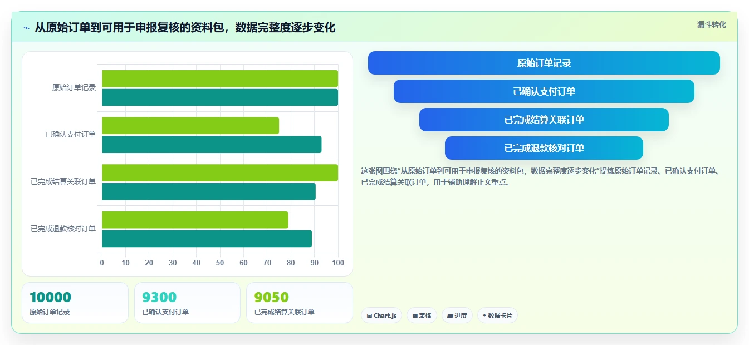Open the 10000 原始订单记录 stat card
The width and height of the screenshot is (749, 345).
point(75,303)
